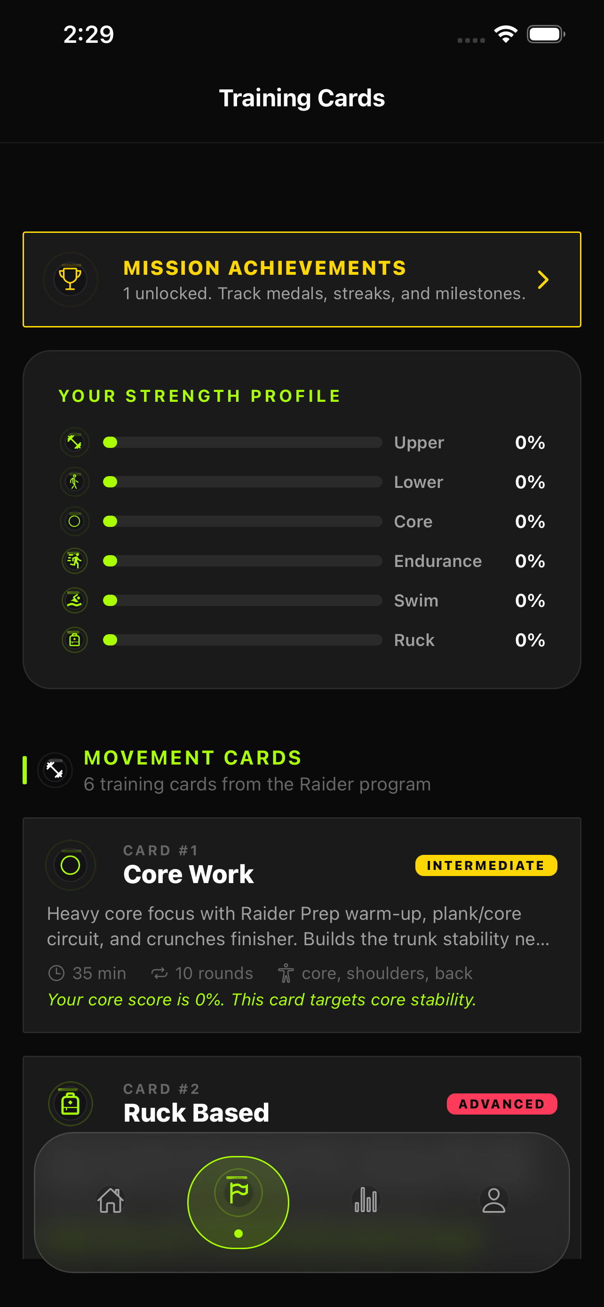604x1307 pixels.
Task: Open the Ruck Based card title
Action: pos(196,1113)
